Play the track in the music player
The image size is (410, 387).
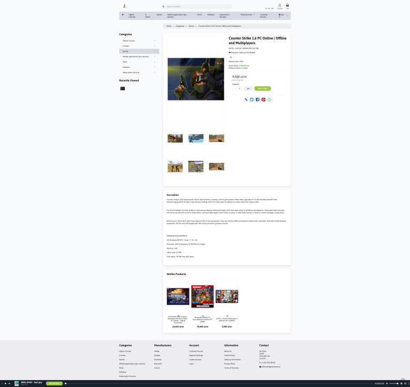5,384
